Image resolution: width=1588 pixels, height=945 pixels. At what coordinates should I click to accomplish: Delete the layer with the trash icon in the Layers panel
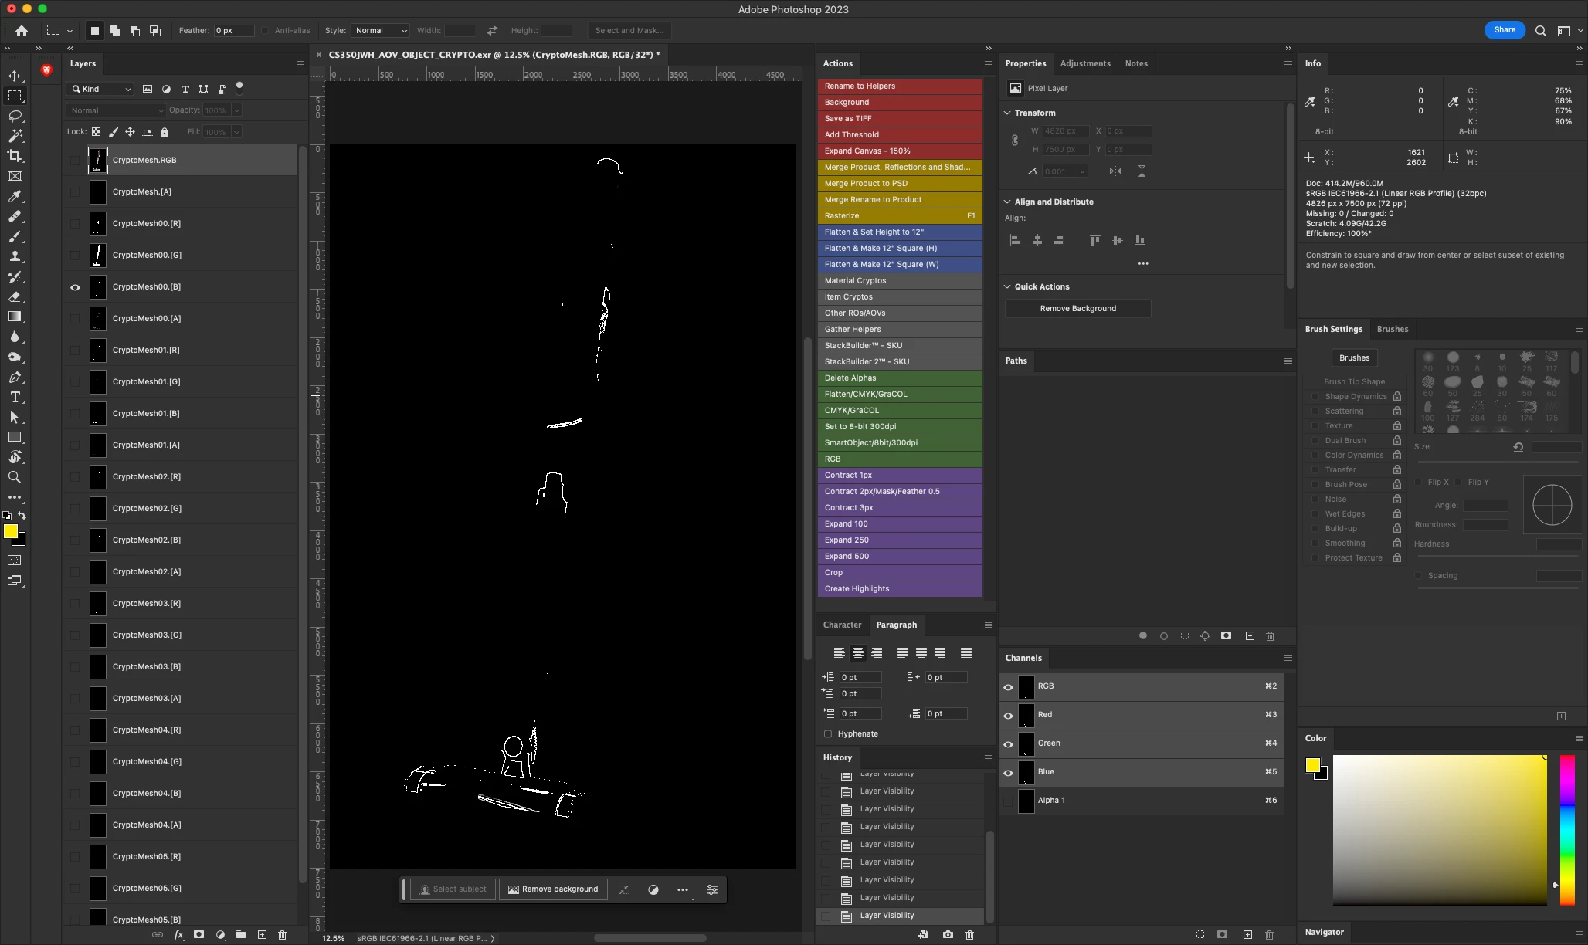point(282,934)
